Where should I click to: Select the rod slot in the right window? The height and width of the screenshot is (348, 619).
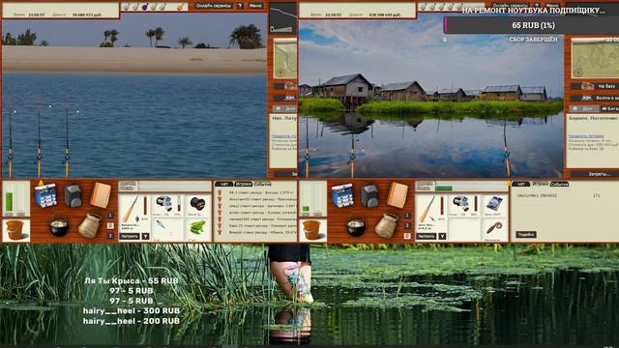(x=431, y=213)
